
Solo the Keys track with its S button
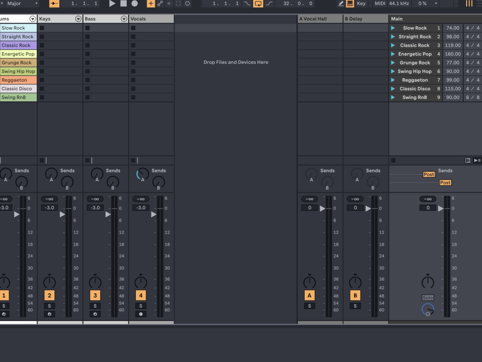tap(49, 306)
